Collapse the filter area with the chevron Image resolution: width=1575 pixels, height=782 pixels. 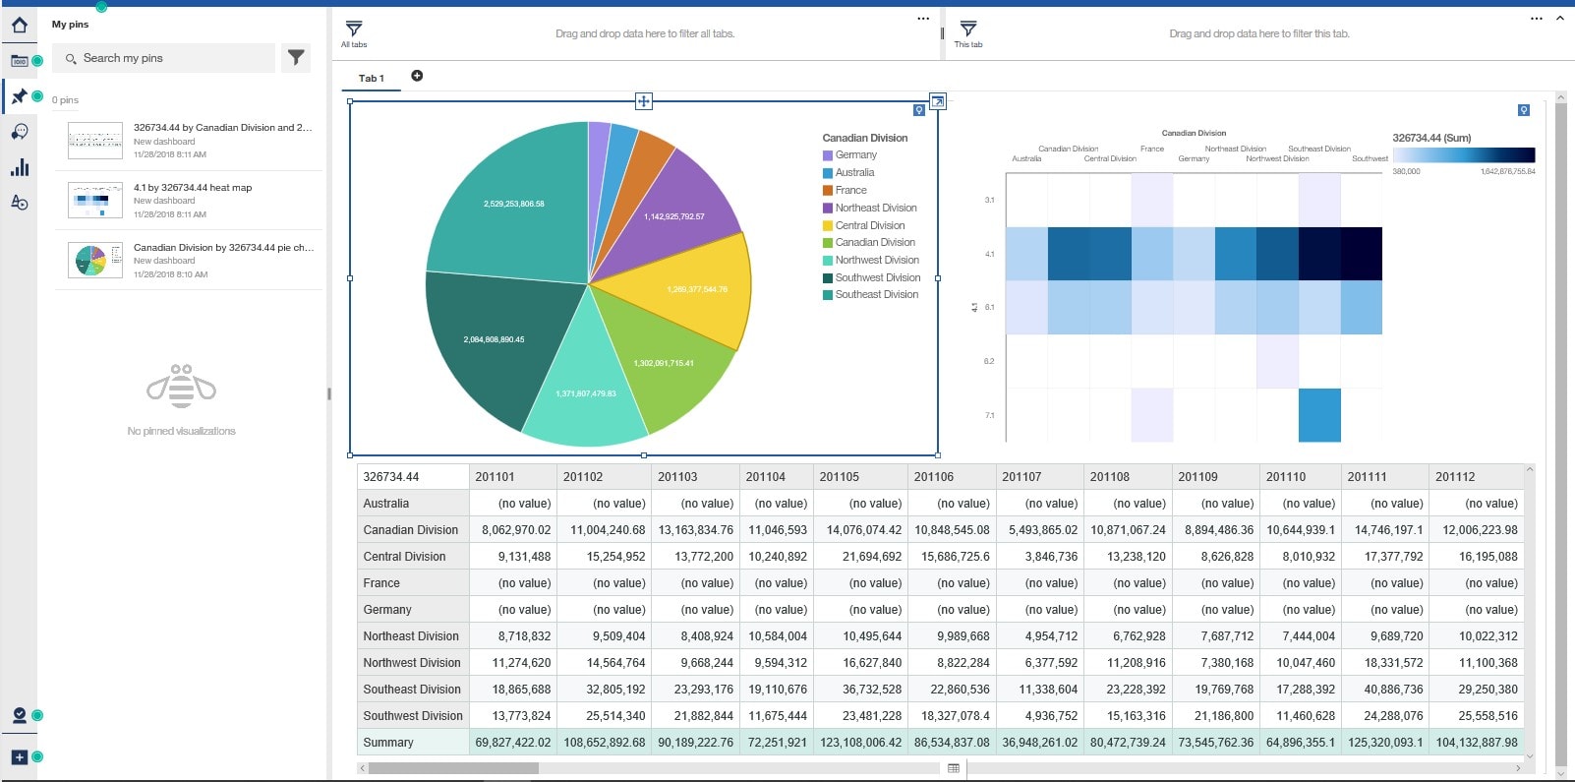[x=1559, y=19]
